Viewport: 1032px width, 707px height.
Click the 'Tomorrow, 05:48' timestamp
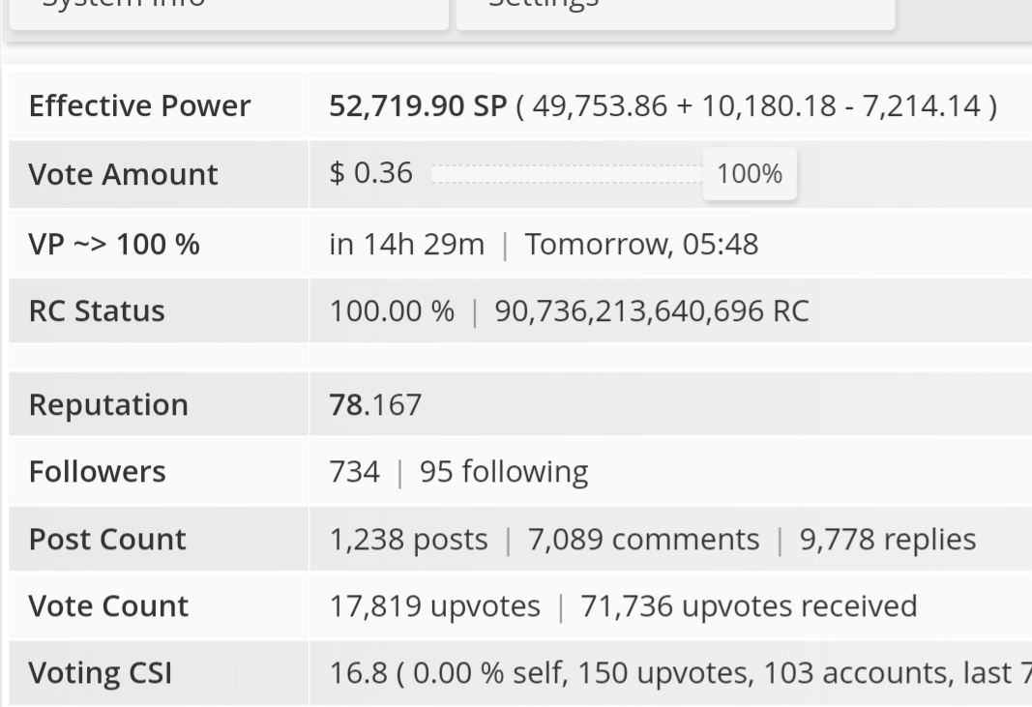[x=641, y=245]
